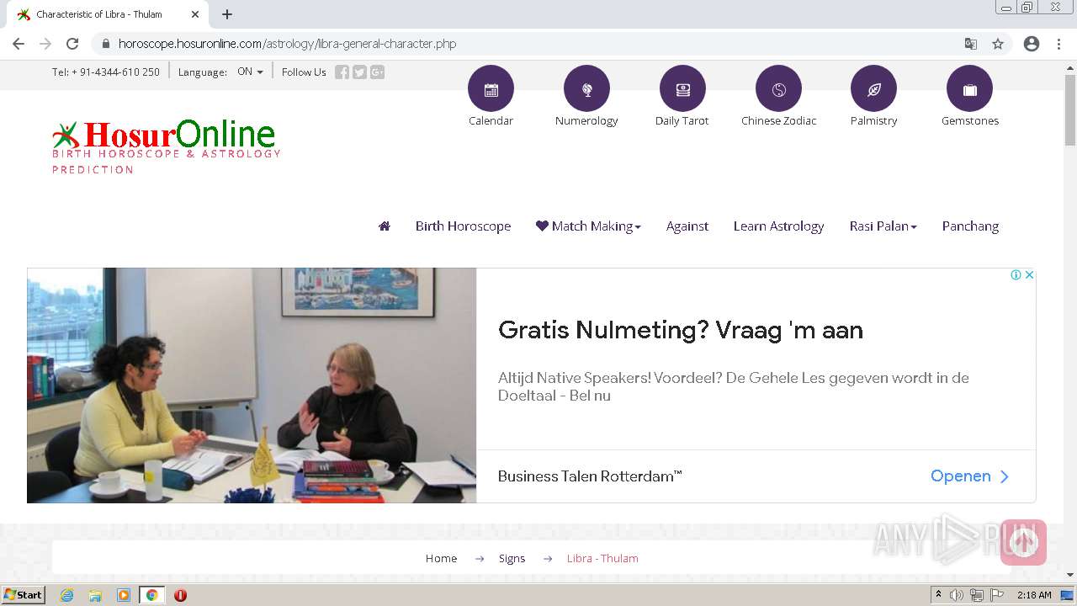This screenshot has width=1077, height=606.
Task: Close the advertisement with X
Action: (1029, 275)
